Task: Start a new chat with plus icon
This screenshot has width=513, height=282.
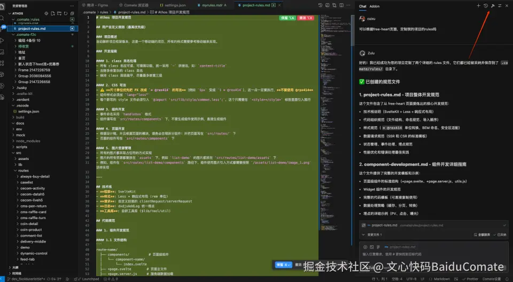Action: [478, 6]
